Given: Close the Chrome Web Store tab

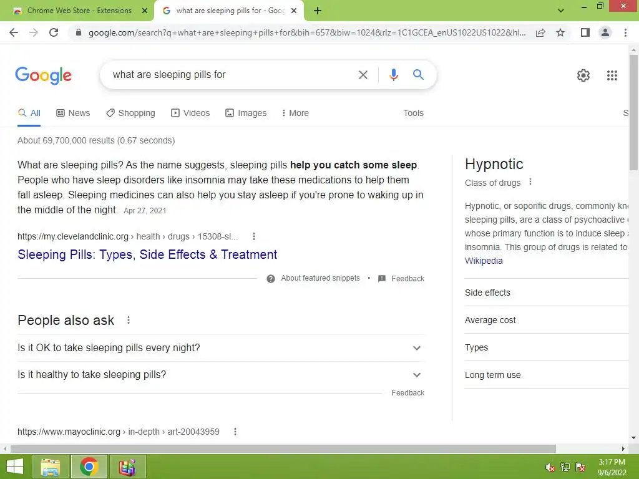Looking at the screenshot, I should tap(145, 11).
